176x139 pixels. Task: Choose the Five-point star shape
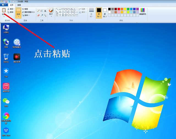point(63,15)
